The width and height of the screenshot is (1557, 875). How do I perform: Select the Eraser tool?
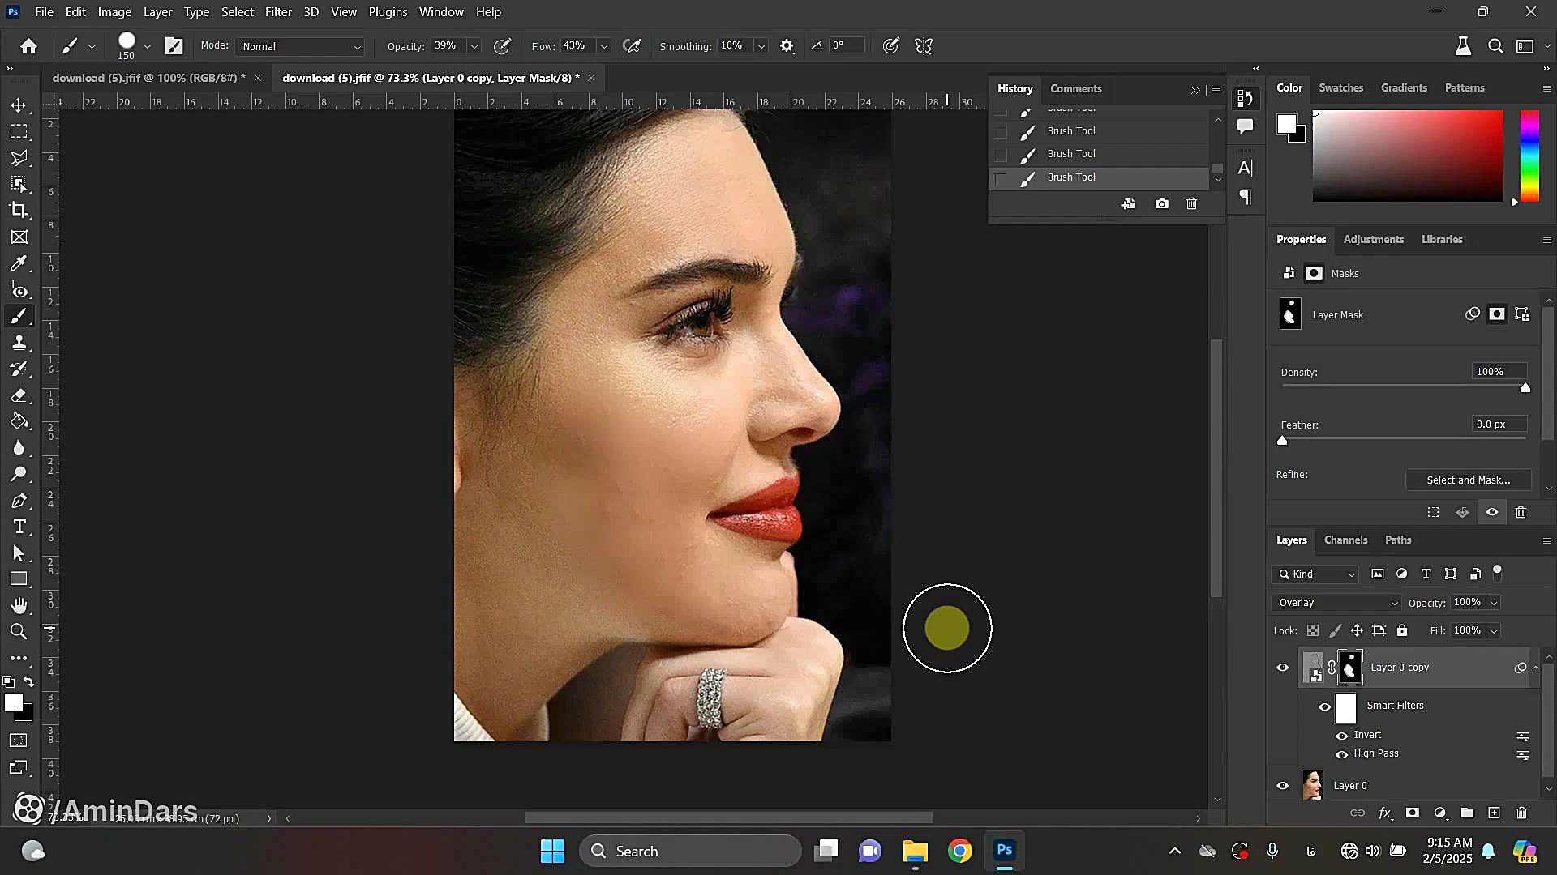19,395
